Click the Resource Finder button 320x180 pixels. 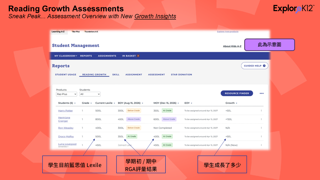pyautogui.click(x=237, y=93)
